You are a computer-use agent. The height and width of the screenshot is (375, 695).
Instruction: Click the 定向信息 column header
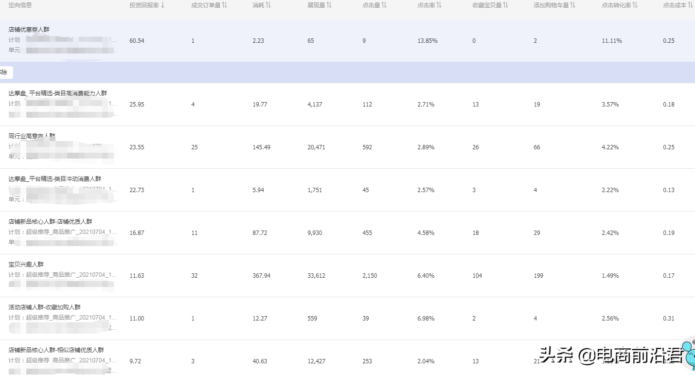20,5
